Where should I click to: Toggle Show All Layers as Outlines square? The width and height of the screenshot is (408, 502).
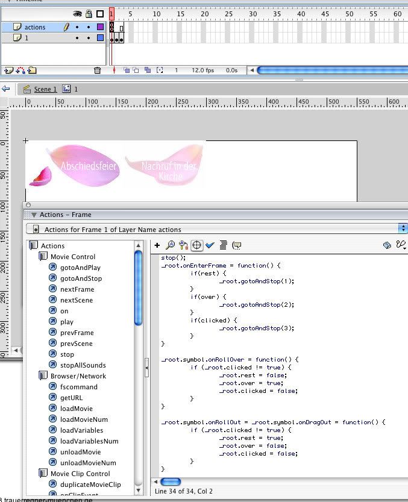(100, 14)
